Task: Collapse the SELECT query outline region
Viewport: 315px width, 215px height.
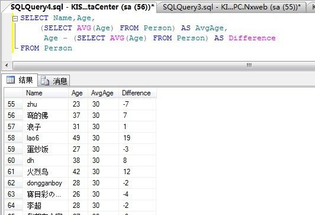Action: coord(15,19)
